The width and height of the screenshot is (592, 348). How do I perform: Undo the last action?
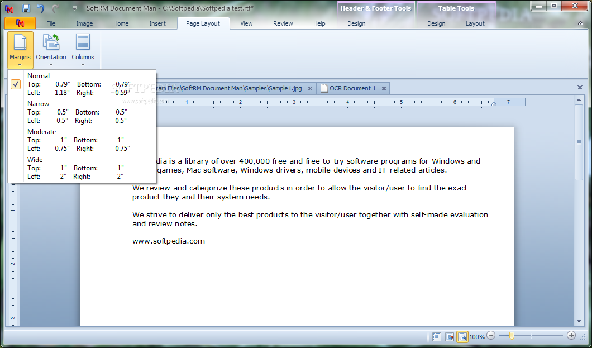click(40, 8)
